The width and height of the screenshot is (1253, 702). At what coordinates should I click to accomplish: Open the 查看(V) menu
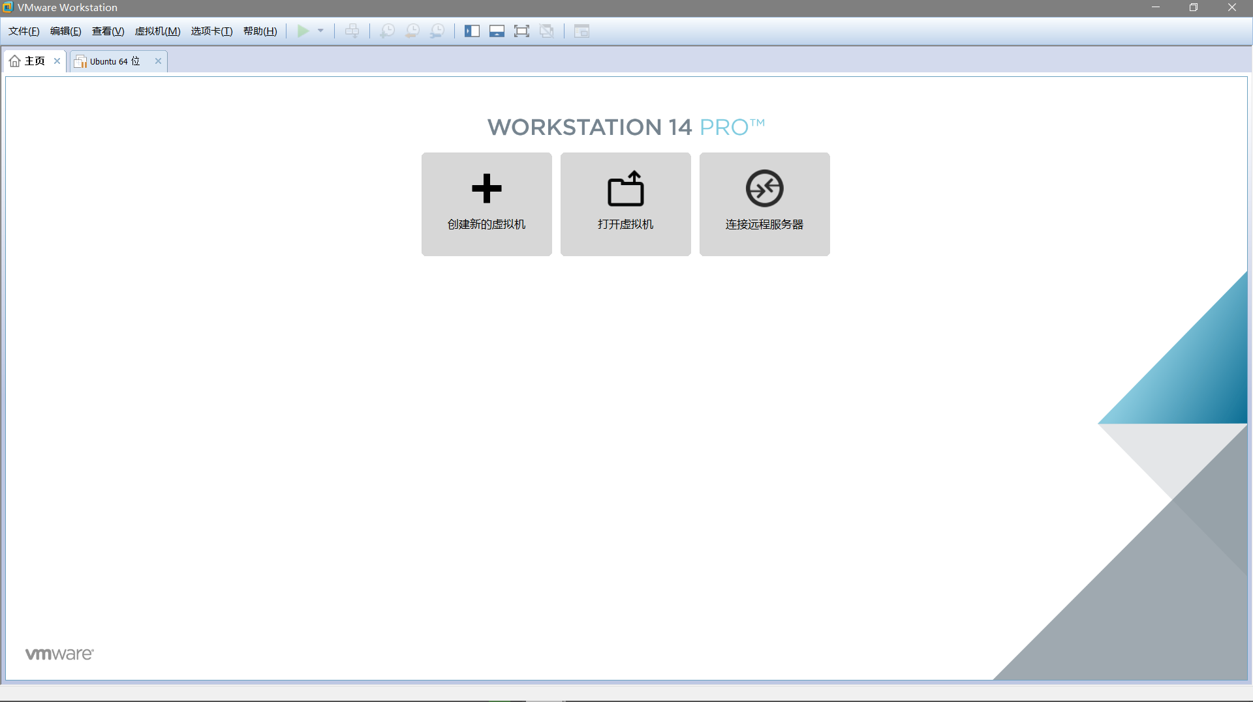(108, 31)
